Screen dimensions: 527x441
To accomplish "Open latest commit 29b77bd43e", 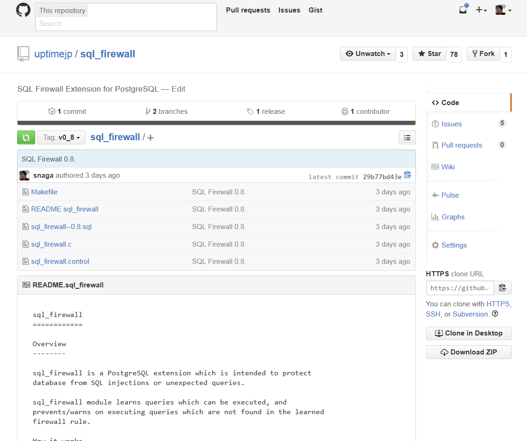I will pos(382,177).
